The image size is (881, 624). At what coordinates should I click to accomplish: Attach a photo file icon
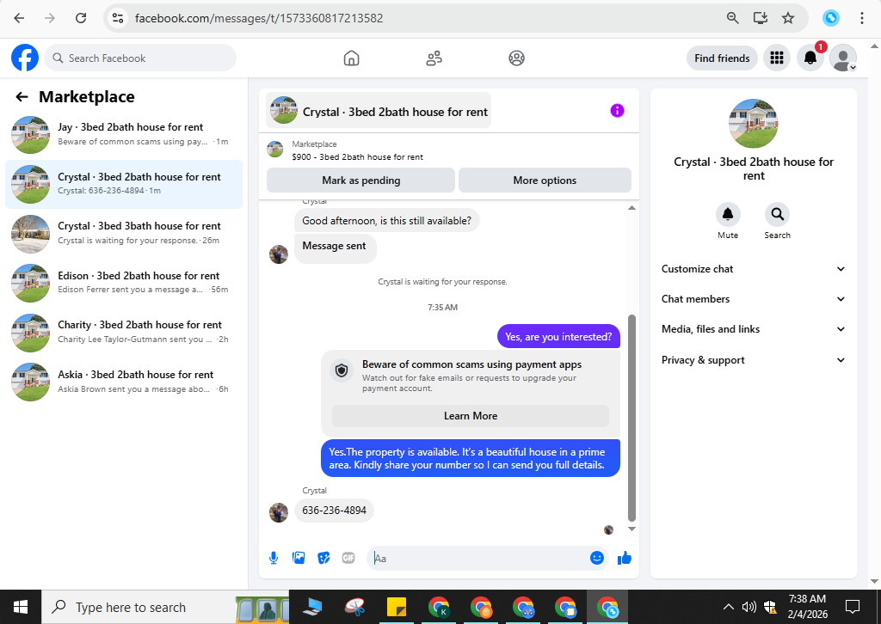(299, 558)
